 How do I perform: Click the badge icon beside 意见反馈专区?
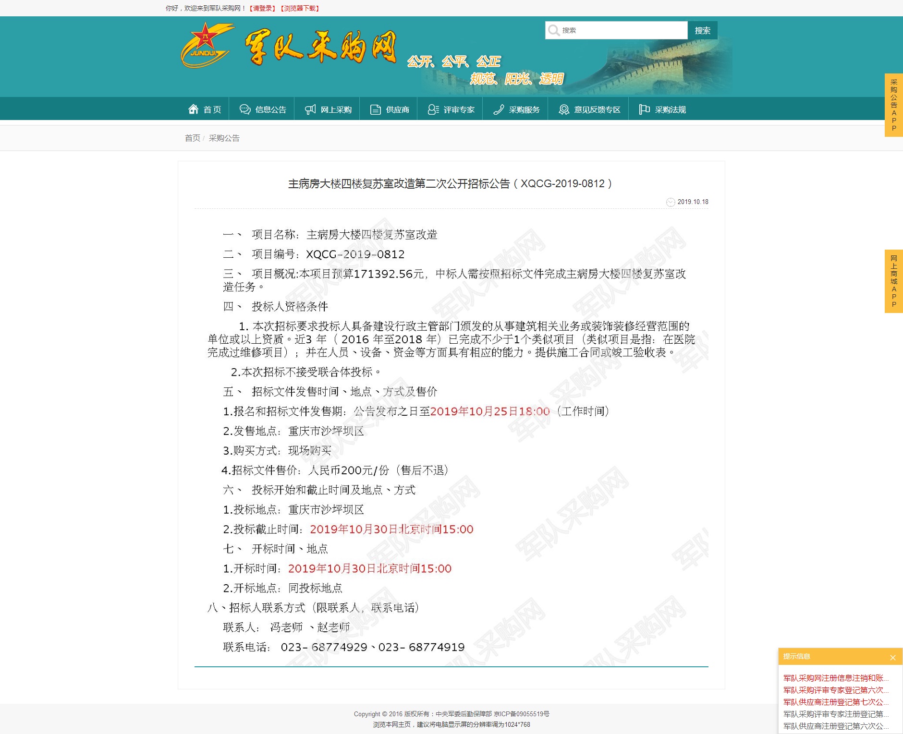pyautogui.click(x=564, y=109)
